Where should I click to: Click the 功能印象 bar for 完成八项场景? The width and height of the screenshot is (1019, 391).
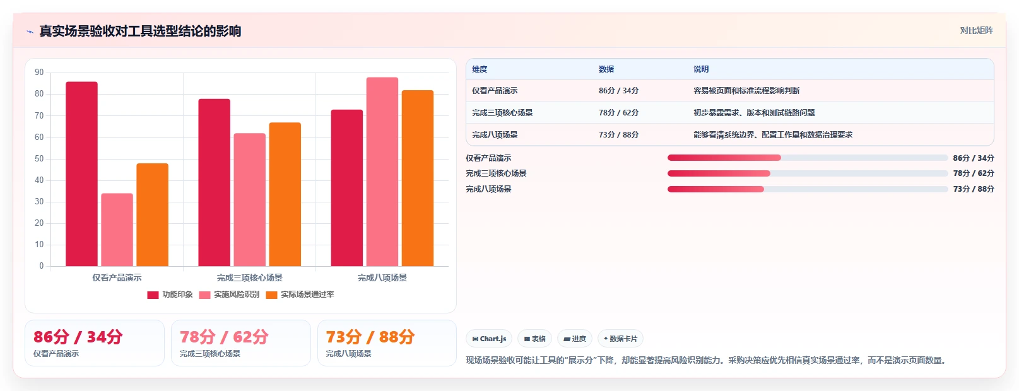tap(347, 188)
